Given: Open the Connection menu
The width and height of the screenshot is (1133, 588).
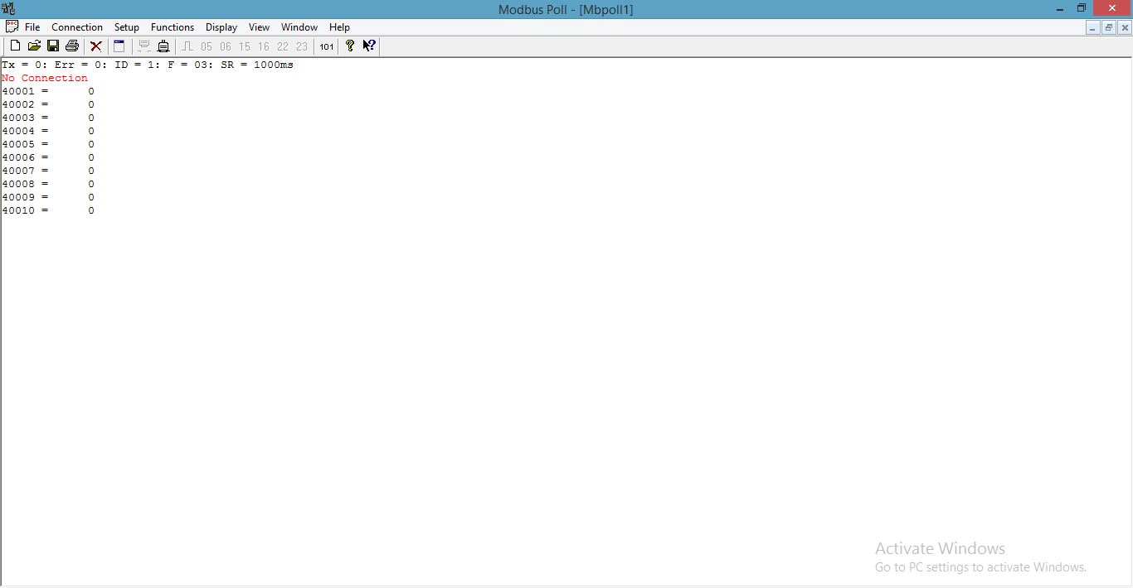Looking at the screenshot, I should tap(77, 27).
